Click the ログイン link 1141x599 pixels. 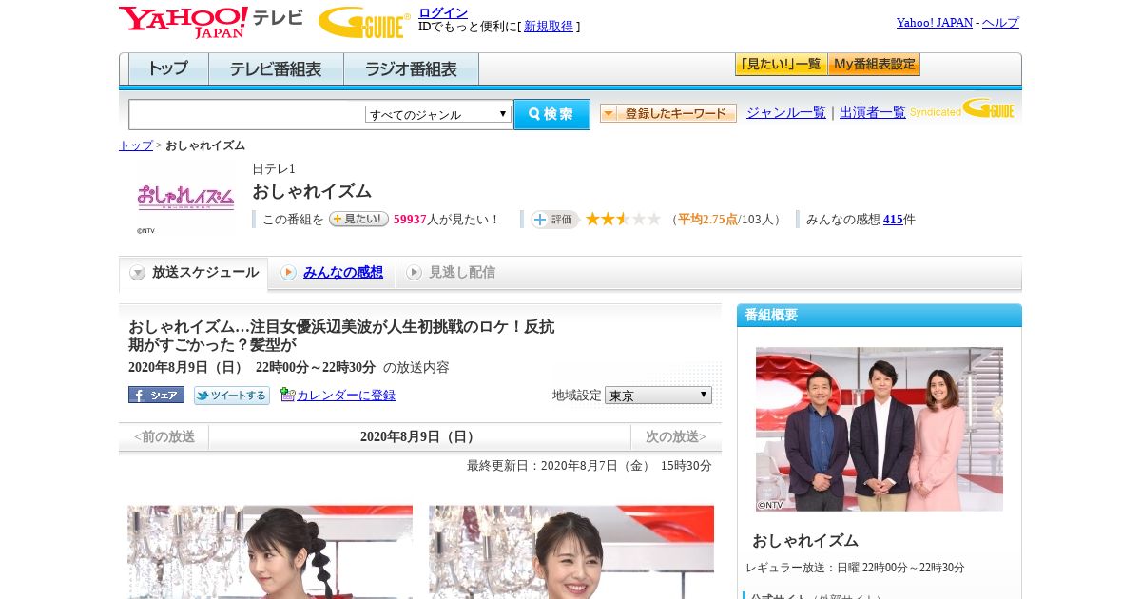coord(443,12)
